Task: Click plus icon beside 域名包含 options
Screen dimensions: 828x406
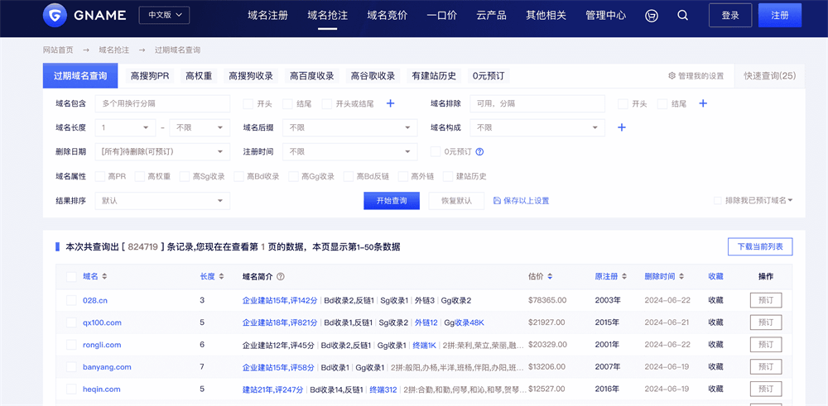Action: tap(391, 103)
